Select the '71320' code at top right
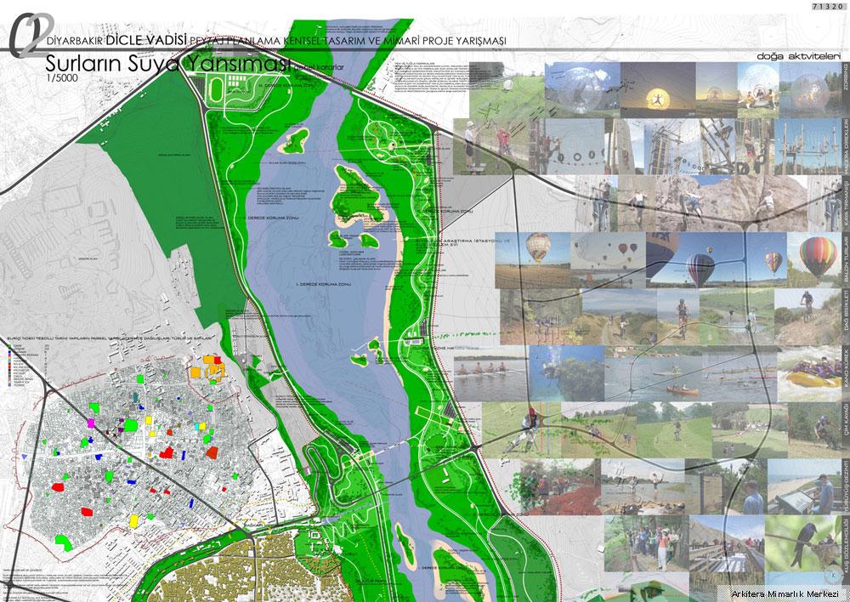The height and width of the screenshot is (602, 850). point(827,5)
